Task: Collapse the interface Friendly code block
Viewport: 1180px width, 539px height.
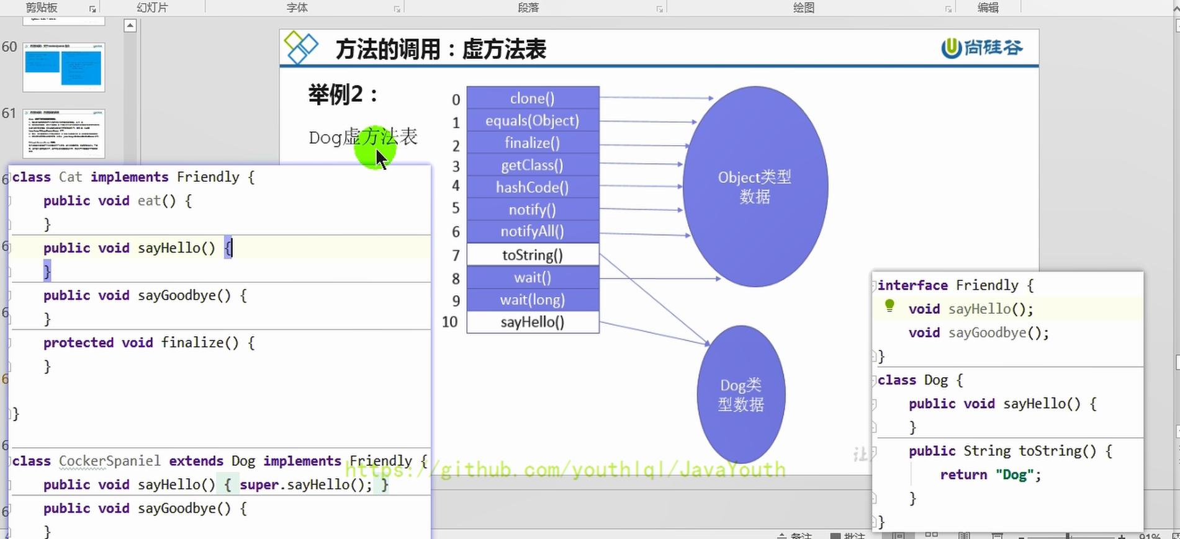Action: tap(874, 286)
